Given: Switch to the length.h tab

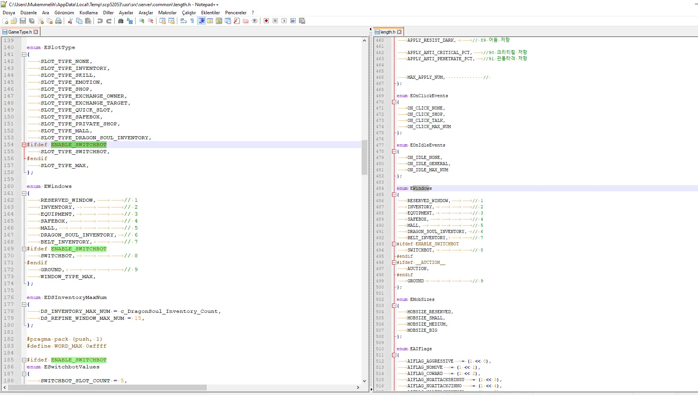Looking at the screenshot, I should click(x=387, y=32).
